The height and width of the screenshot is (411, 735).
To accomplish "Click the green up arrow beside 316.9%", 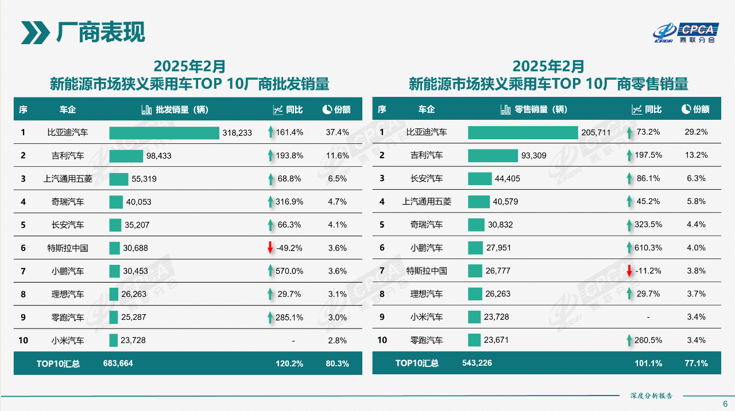I will pos(271,202).
